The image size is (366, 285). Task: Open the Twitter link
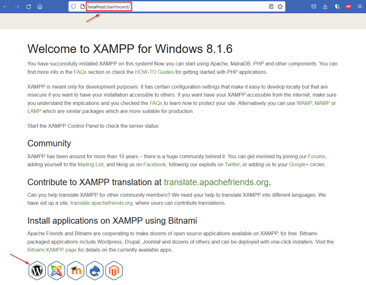pyautogui.click(x=232, y=164)
